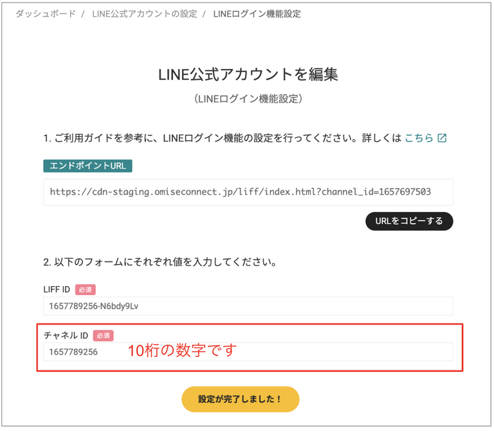Focus the LIFF ID input field

248,306
